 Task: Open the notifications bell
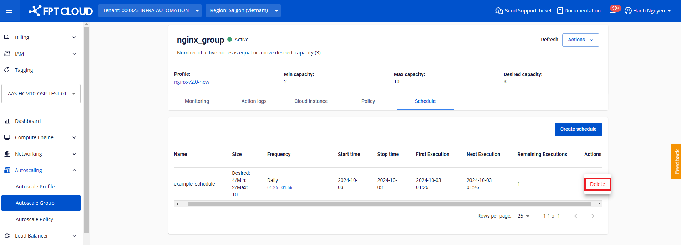(613, 11)
